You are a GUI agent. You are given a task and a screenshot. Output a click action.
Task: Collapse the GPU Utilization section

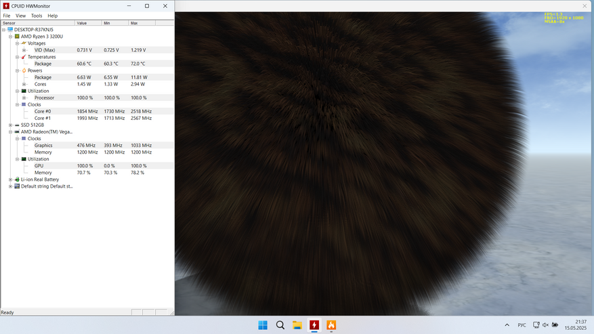coord(18,159)
